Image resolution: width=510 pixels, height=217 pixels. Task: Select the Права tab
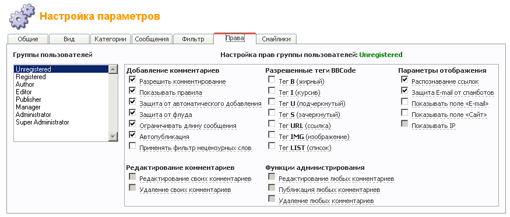coord(235,38)
